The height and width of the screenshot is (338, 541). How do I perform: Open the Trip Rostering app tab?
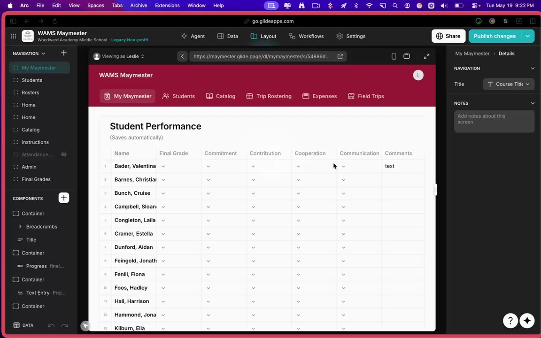coord(269,96)
